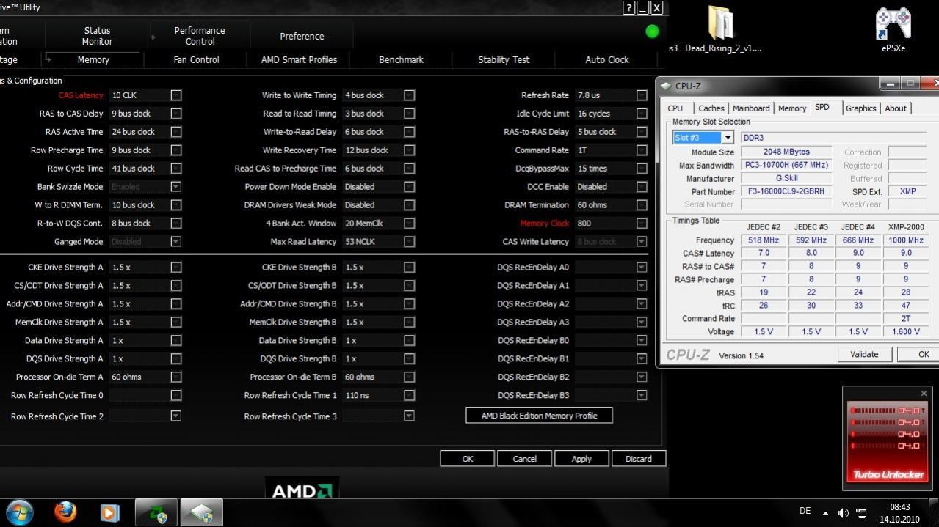Expand the Bank Swizzle Mode dropdown
The image size is (939, 527).
click(176, 187)
